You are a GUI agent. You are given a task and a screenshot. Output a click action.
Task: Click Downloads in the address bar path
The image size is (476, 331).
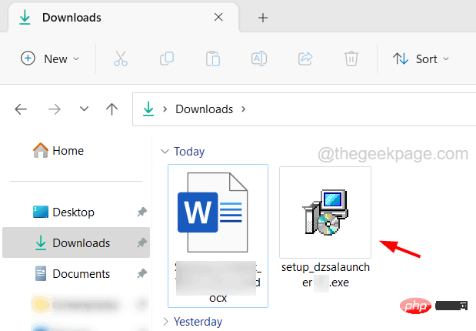click(205, 109)
